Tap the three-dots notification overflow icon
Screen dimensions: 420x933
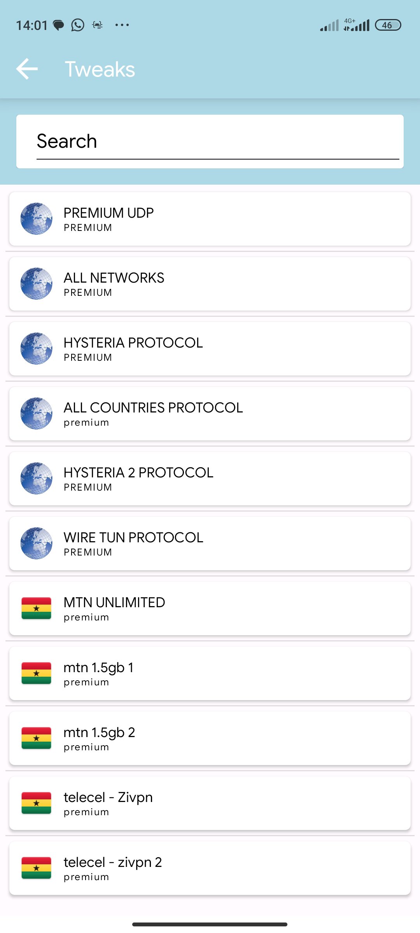pos(122,25)
